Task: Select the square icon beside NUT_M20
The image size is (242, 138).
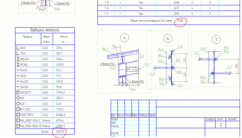Action: (18, 109)
